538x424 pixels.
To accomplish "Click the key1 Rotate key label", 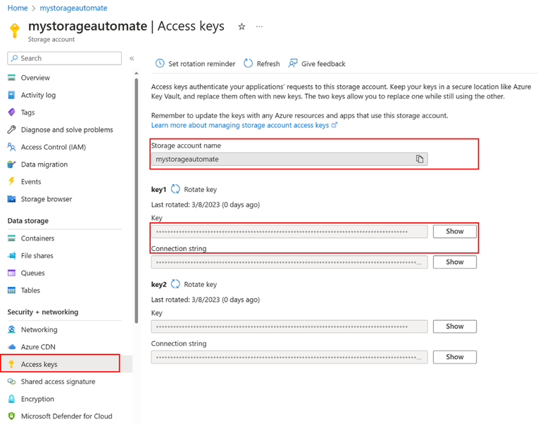I will pyautogui.click(x=201, y=189).
